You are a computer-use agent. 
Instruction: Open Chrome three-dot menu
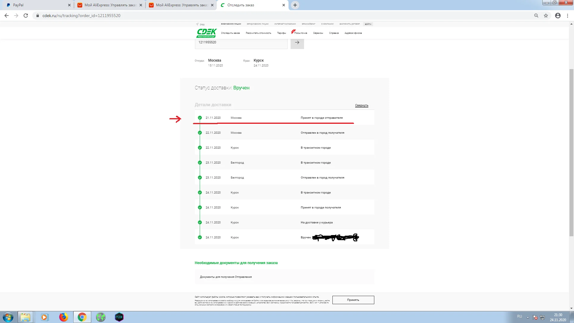point(567,16)
